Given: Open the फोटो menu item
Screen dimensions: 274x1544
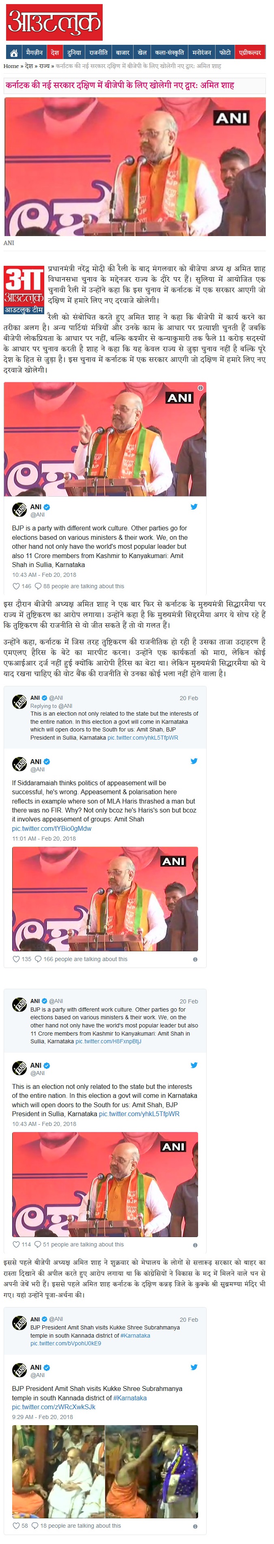Looking at the screenshot, I should [225, 53].
